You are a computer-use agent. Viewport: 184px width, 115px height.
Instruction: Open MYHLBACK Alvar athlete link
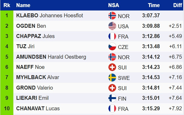point(38,77)
